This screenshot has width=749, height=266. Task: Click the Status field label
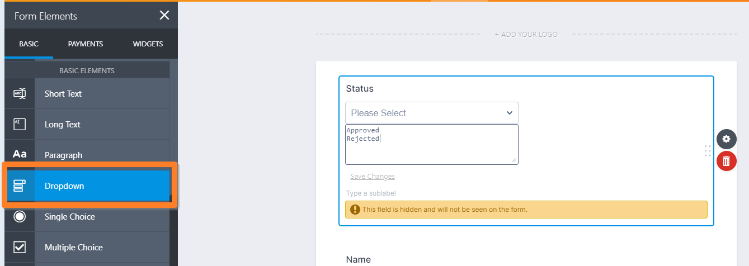(x=360, y=88)
